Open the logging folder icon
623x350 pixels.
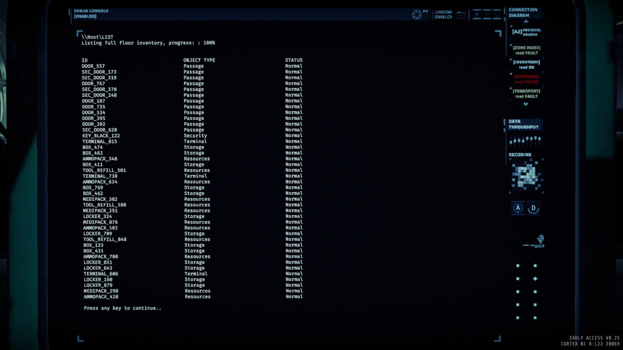click(x=461, y=15)
